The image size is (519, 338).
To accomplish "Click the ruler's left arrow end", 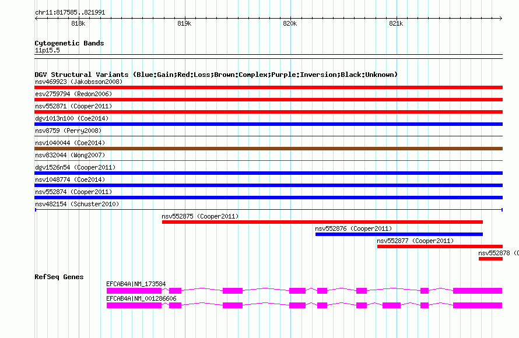I will [x=36, y=18].
